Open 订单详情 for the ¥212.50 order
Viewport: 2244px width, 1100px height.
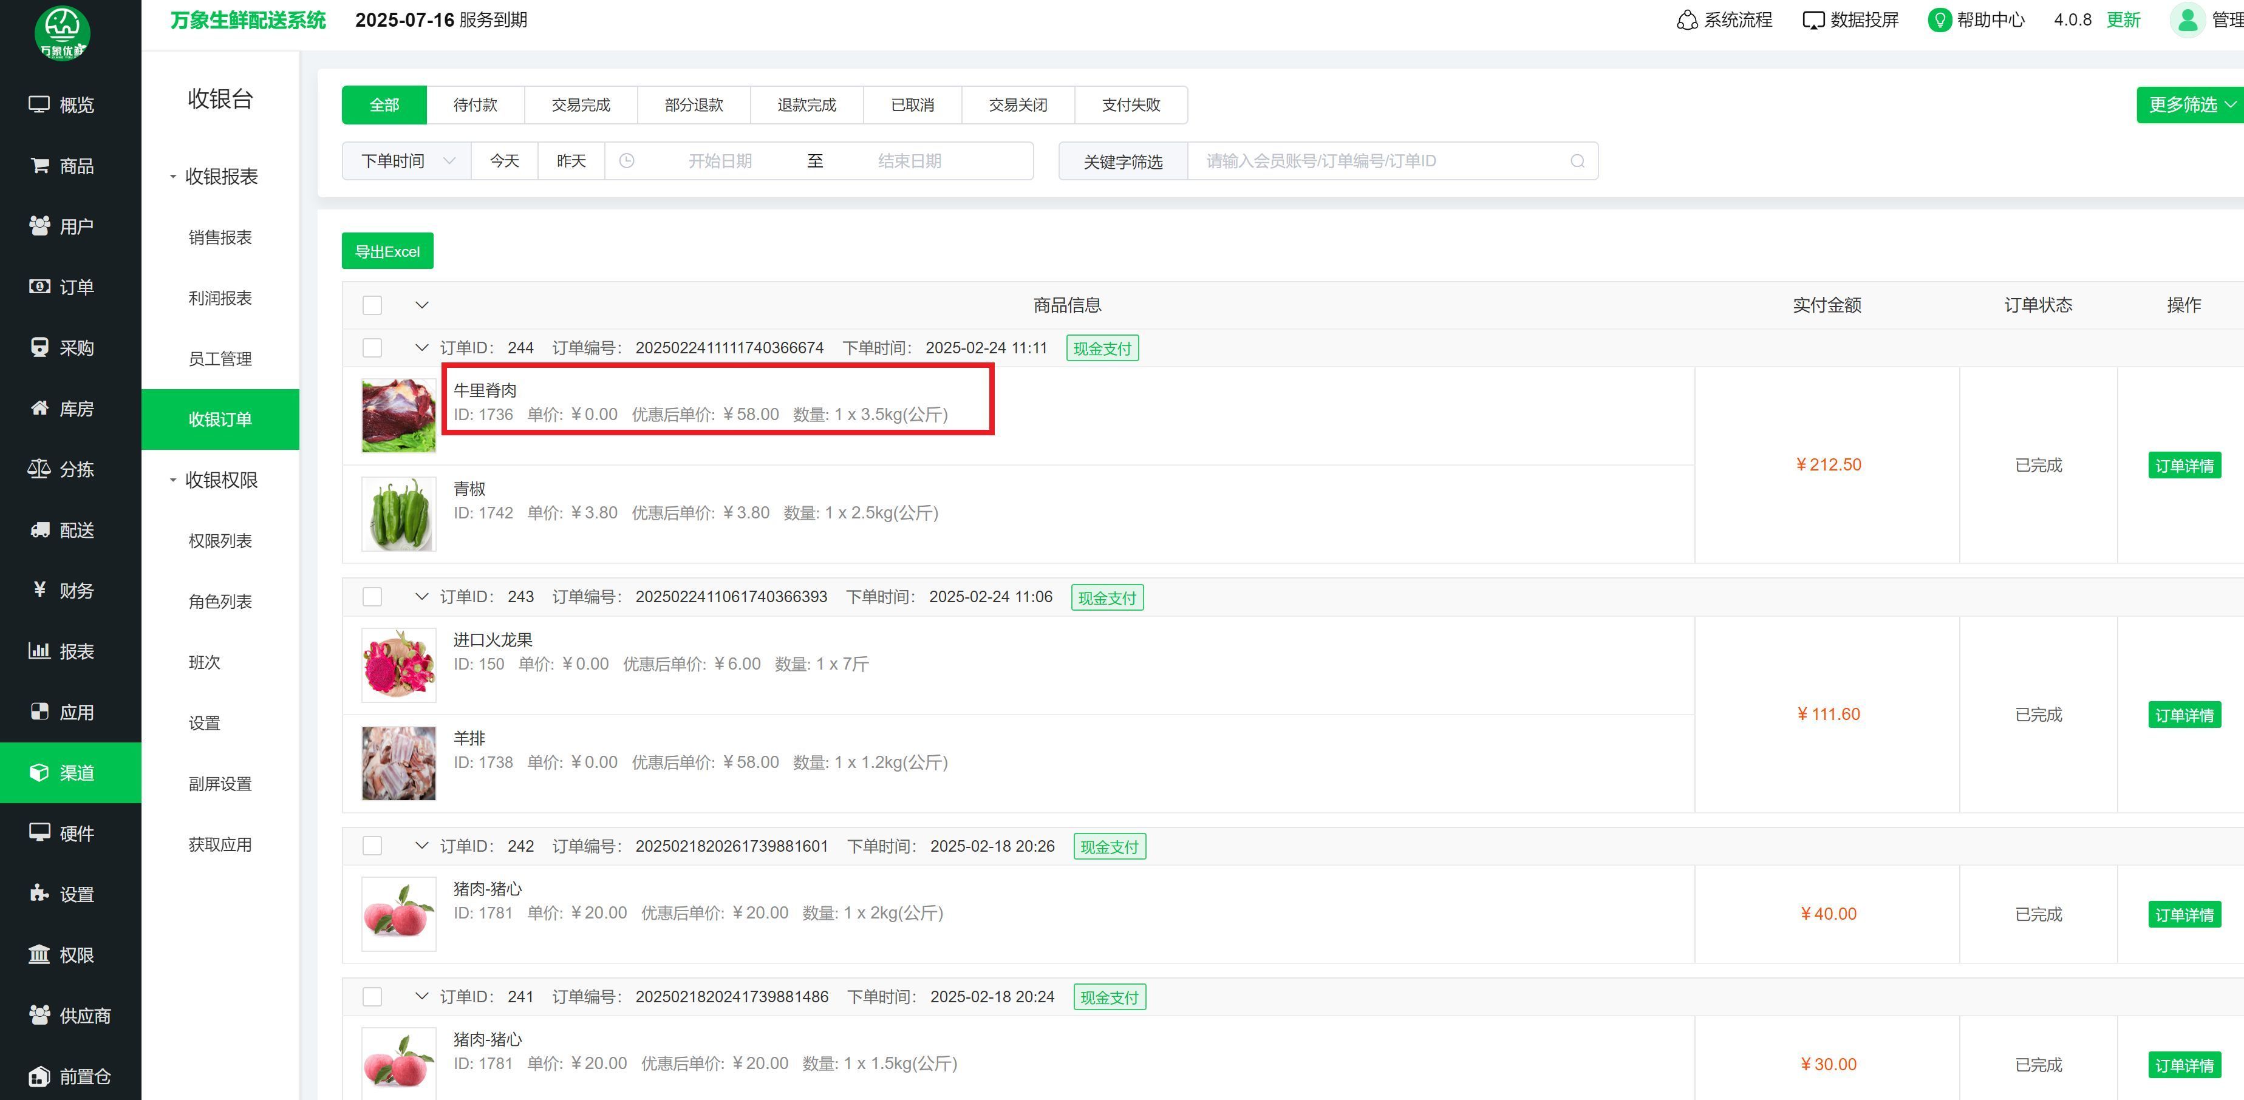(2183, 465)
